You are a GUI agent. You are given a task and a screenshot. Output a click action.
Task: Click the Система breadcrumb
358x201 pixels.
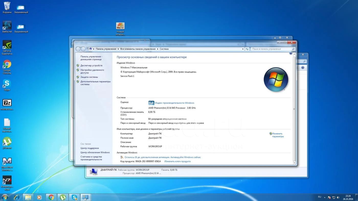[x=164, y=49]
